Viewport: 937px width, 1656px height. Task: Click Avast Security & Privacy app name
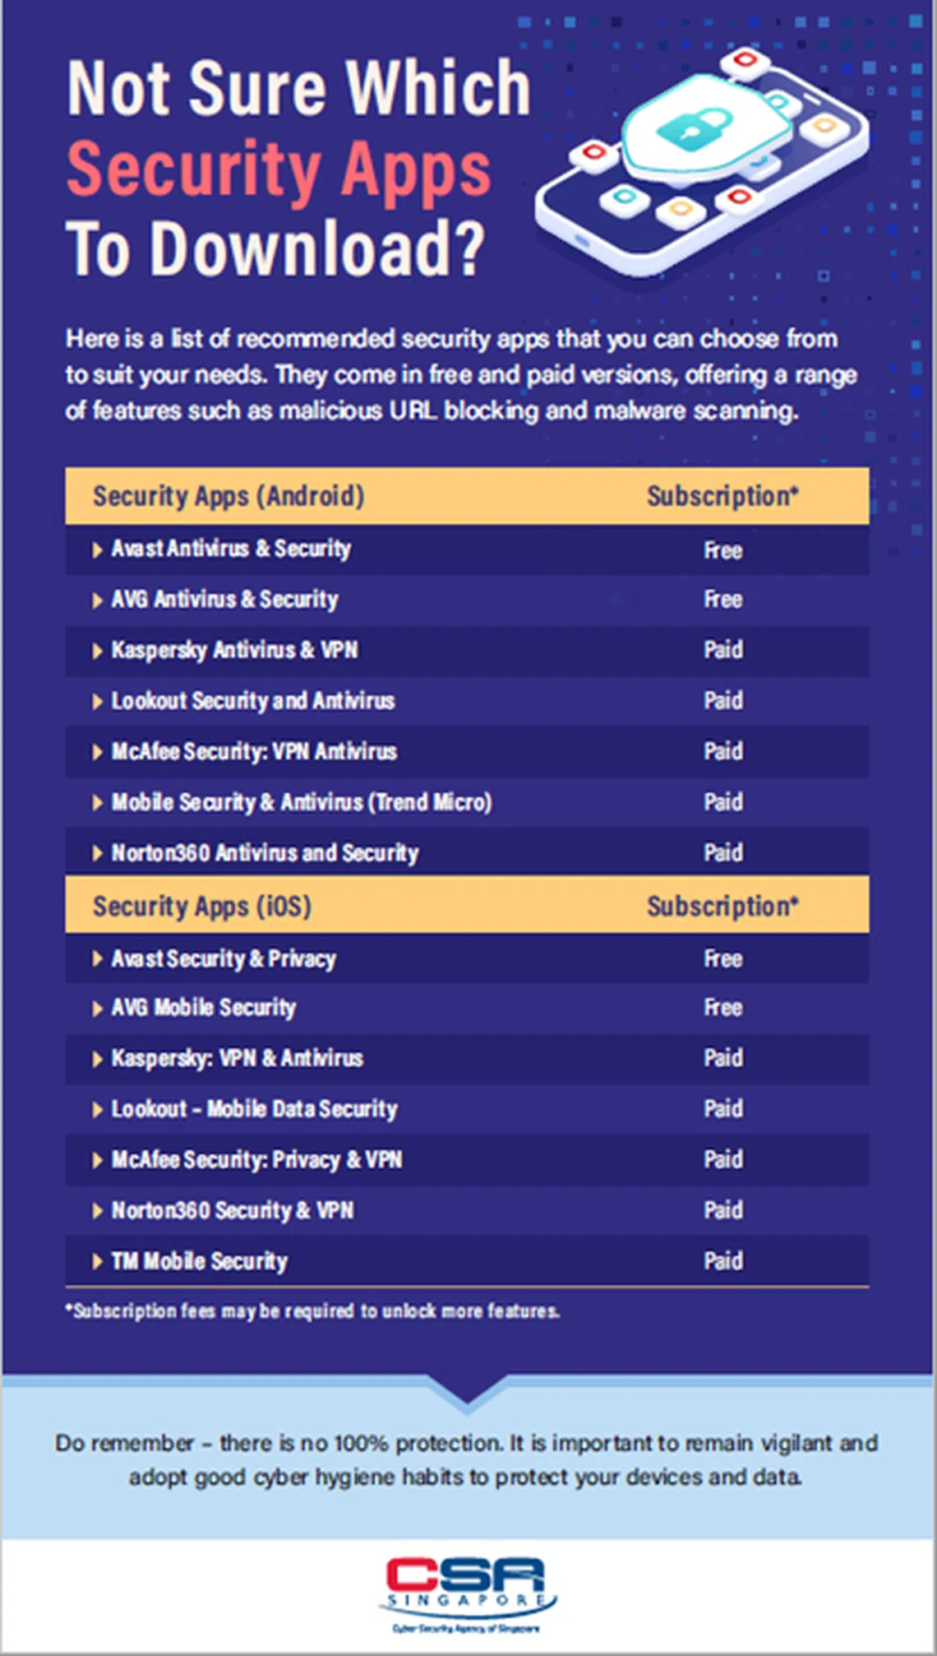224,958
